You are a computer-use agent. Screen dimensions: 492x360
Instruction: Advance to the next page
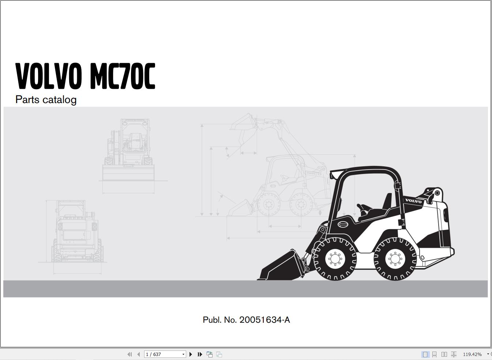click(191, 354)
